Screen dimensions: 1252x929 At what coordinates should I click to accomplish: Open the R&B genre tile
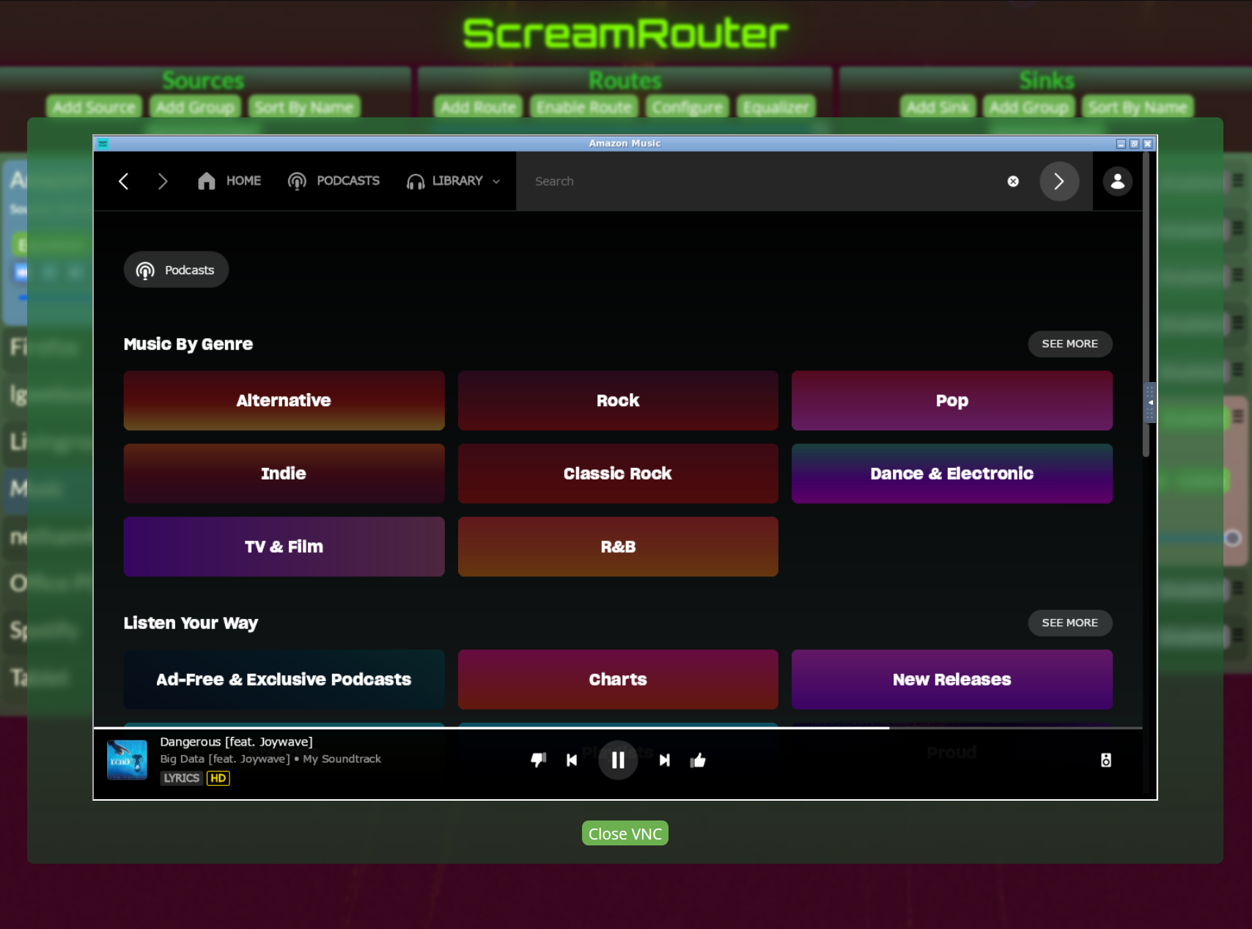(x=618, y=547)
